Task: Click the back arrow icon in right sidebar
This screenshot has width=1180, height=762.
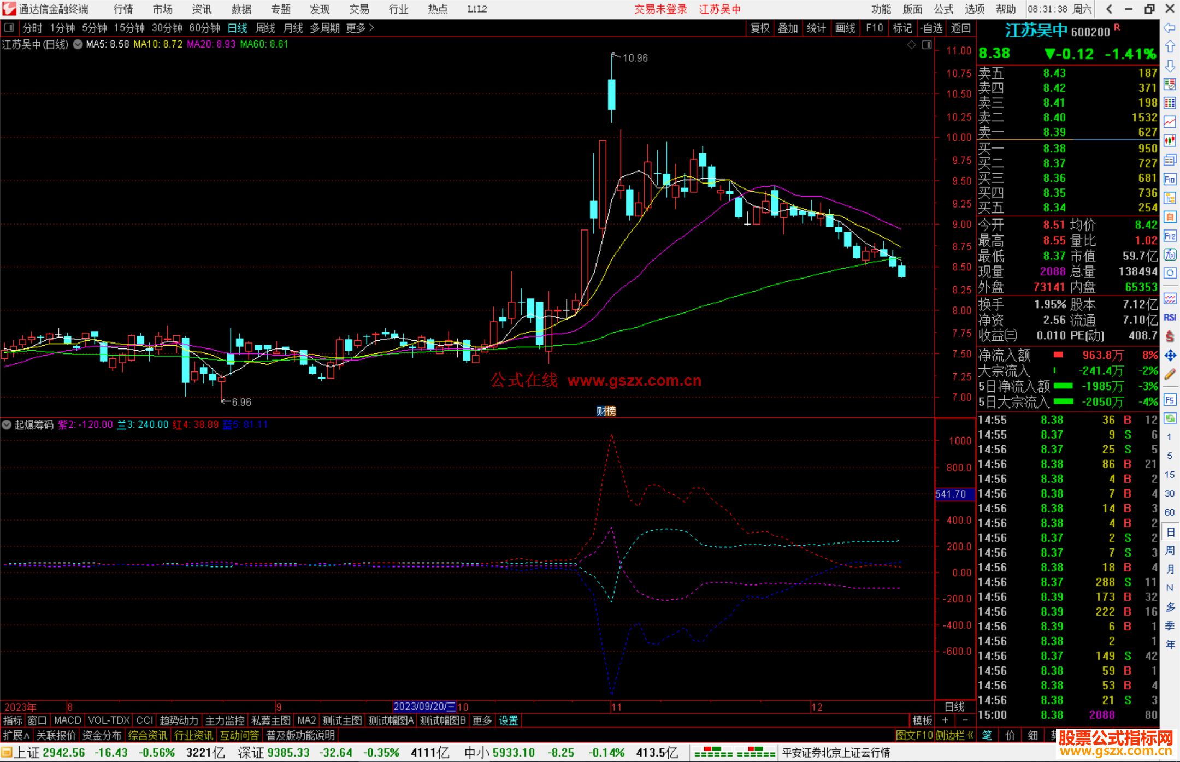Action: point(1170,28)
